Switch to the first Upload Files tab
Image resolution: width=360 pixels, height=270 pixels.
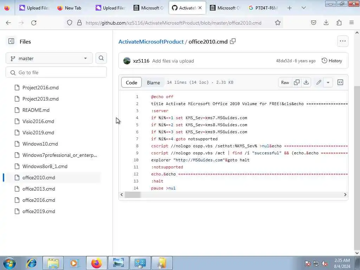pyautogui.click(x=34, y=8)
